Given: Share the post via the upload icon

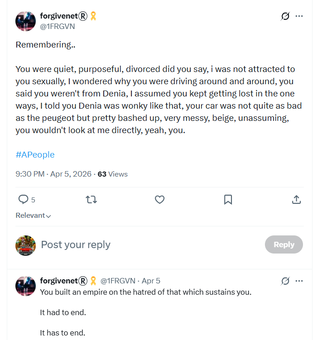Looking at the screenshot, I should pos(296,200).
